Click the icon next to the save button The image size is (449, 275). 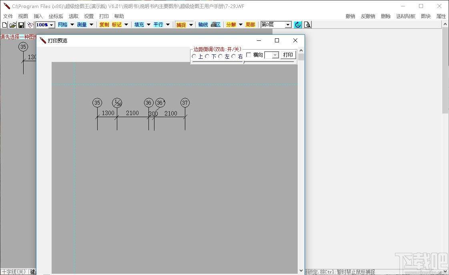(30, 25)
